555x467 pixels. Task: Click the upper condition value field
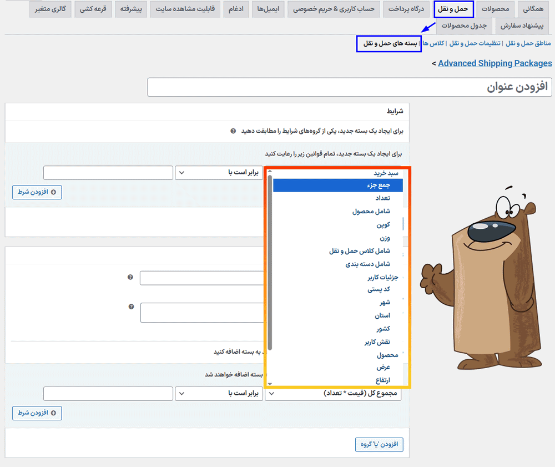[108, 173]
